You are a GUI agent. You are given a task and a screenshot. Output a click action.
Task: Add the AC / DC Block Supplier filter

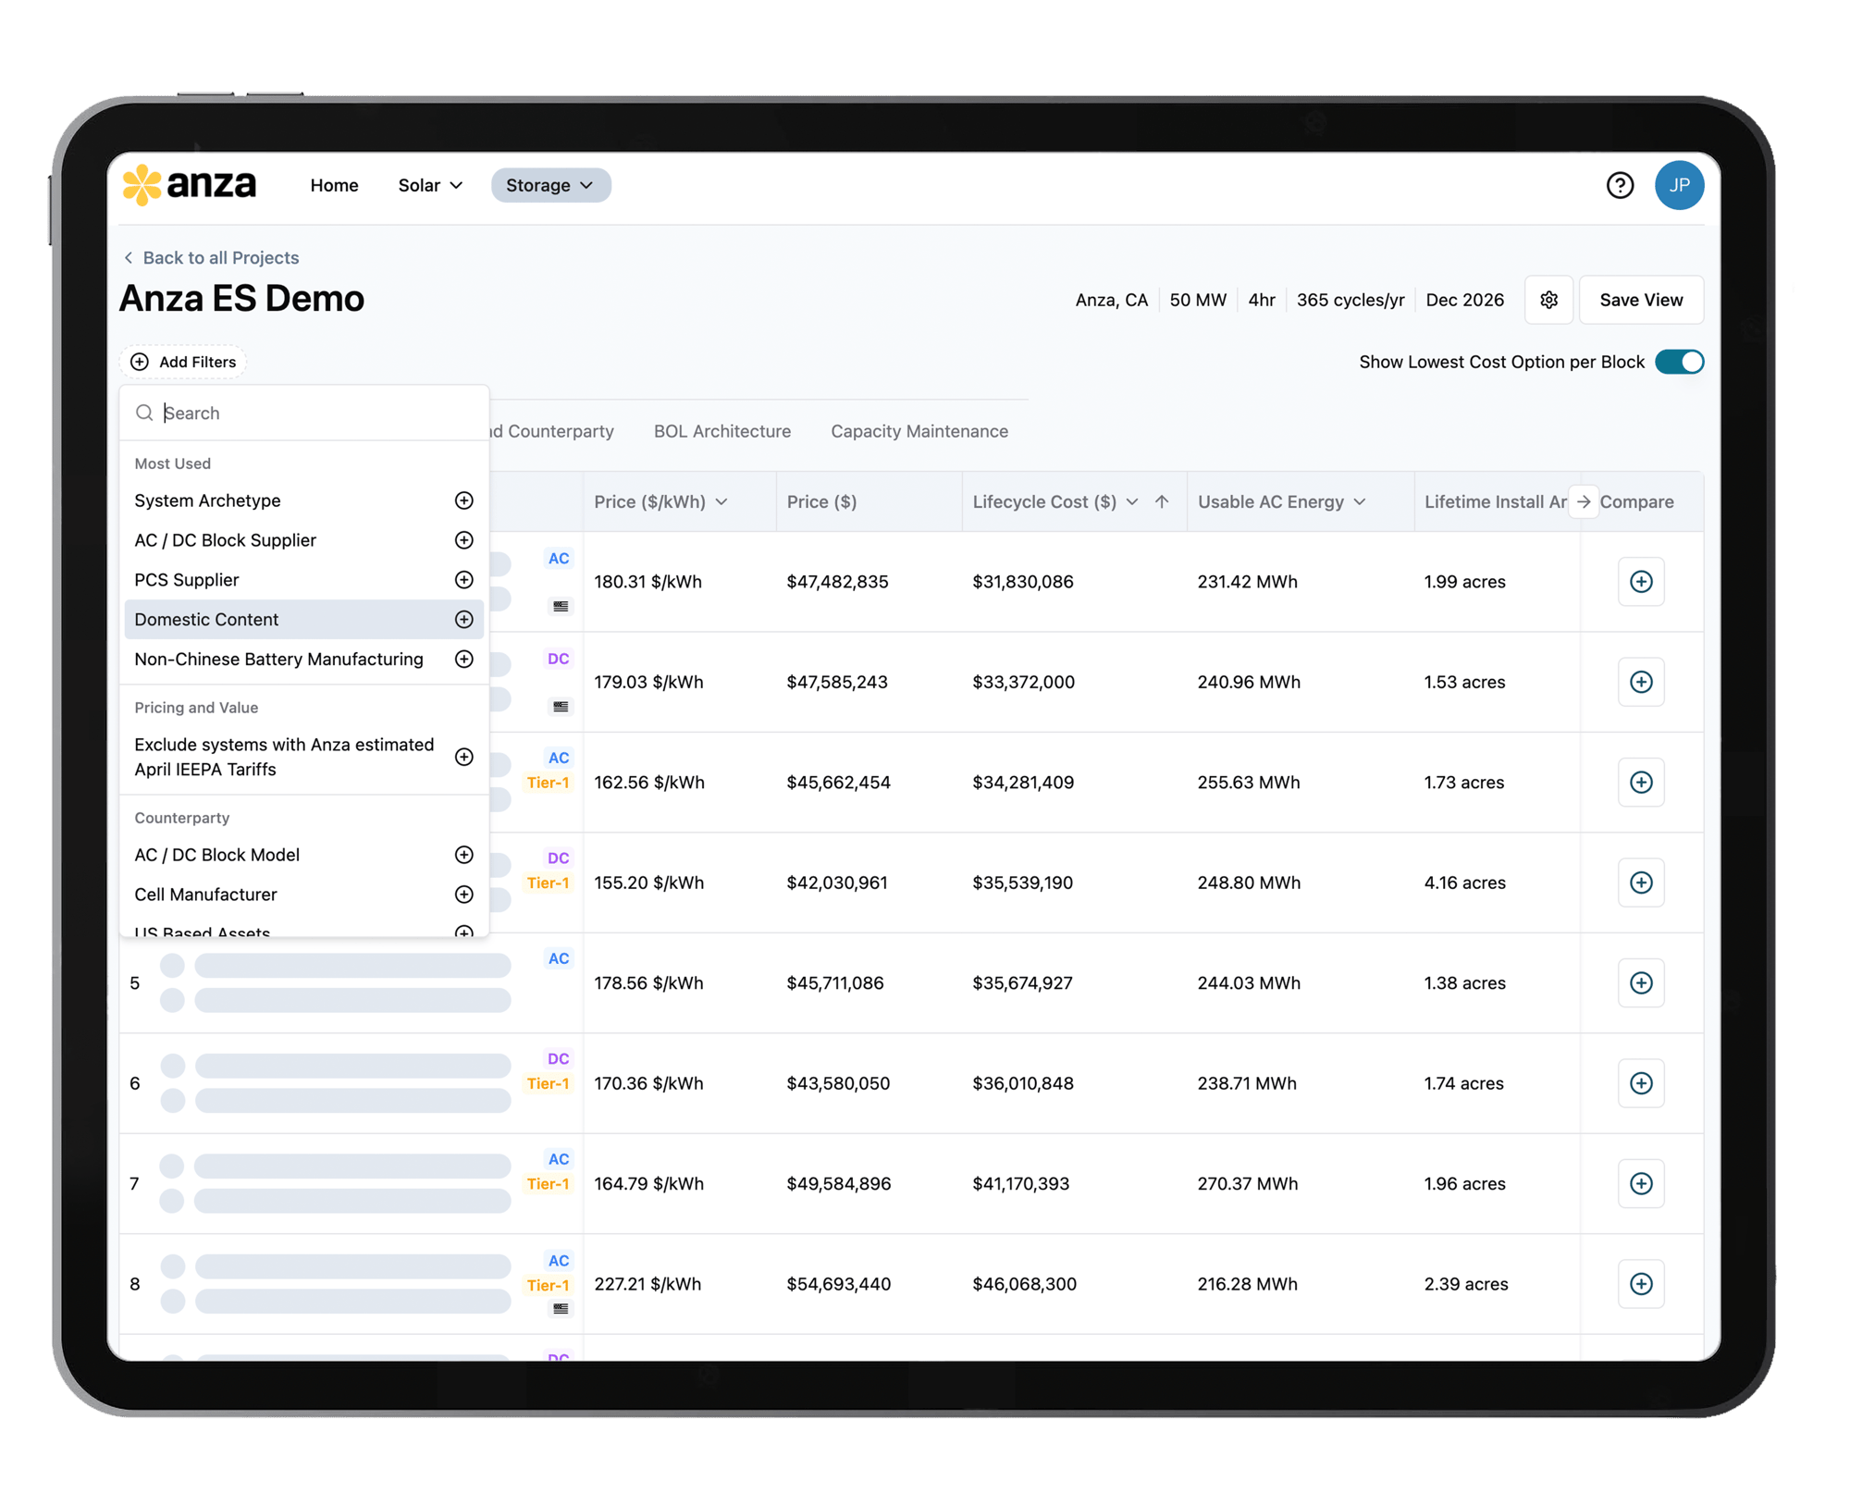464,540
